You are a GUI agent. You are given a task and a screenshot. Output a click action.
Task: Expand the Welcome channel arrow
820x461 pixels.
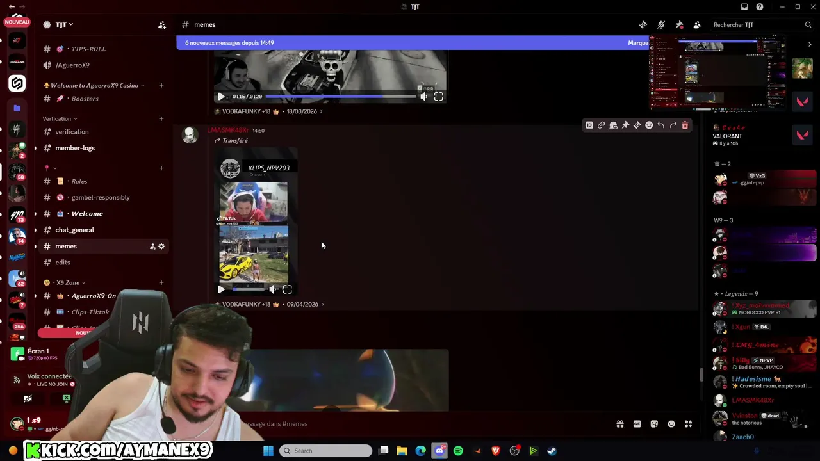tap(35, 214)
